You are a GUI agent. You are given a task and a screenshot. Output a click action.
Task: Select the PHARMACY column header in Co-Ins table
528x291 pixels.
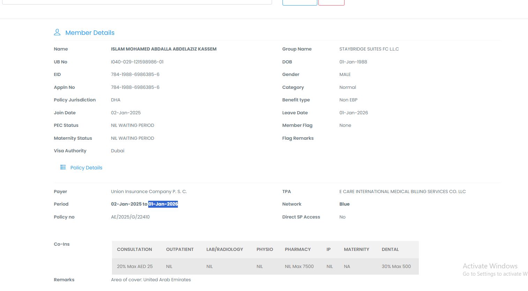pyautogui.click(x=297, y=250)
